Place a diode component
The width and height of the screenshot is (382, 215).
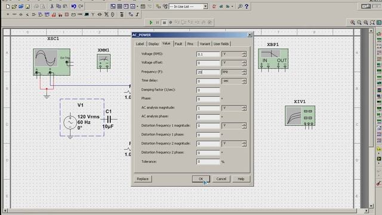coord(21,14)
